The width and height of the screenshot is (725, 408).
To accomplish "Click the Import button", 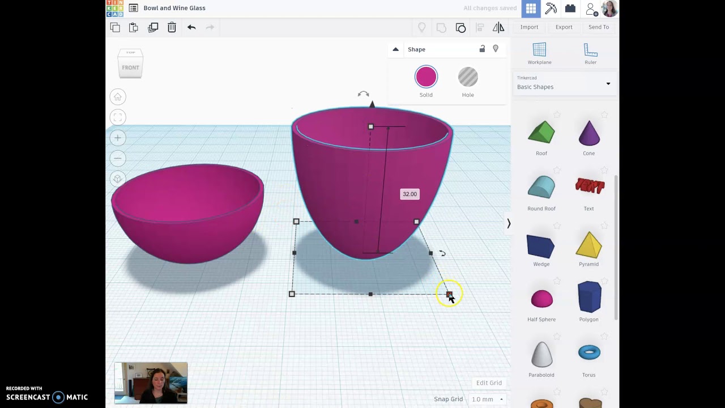I will tap(530, 27).
